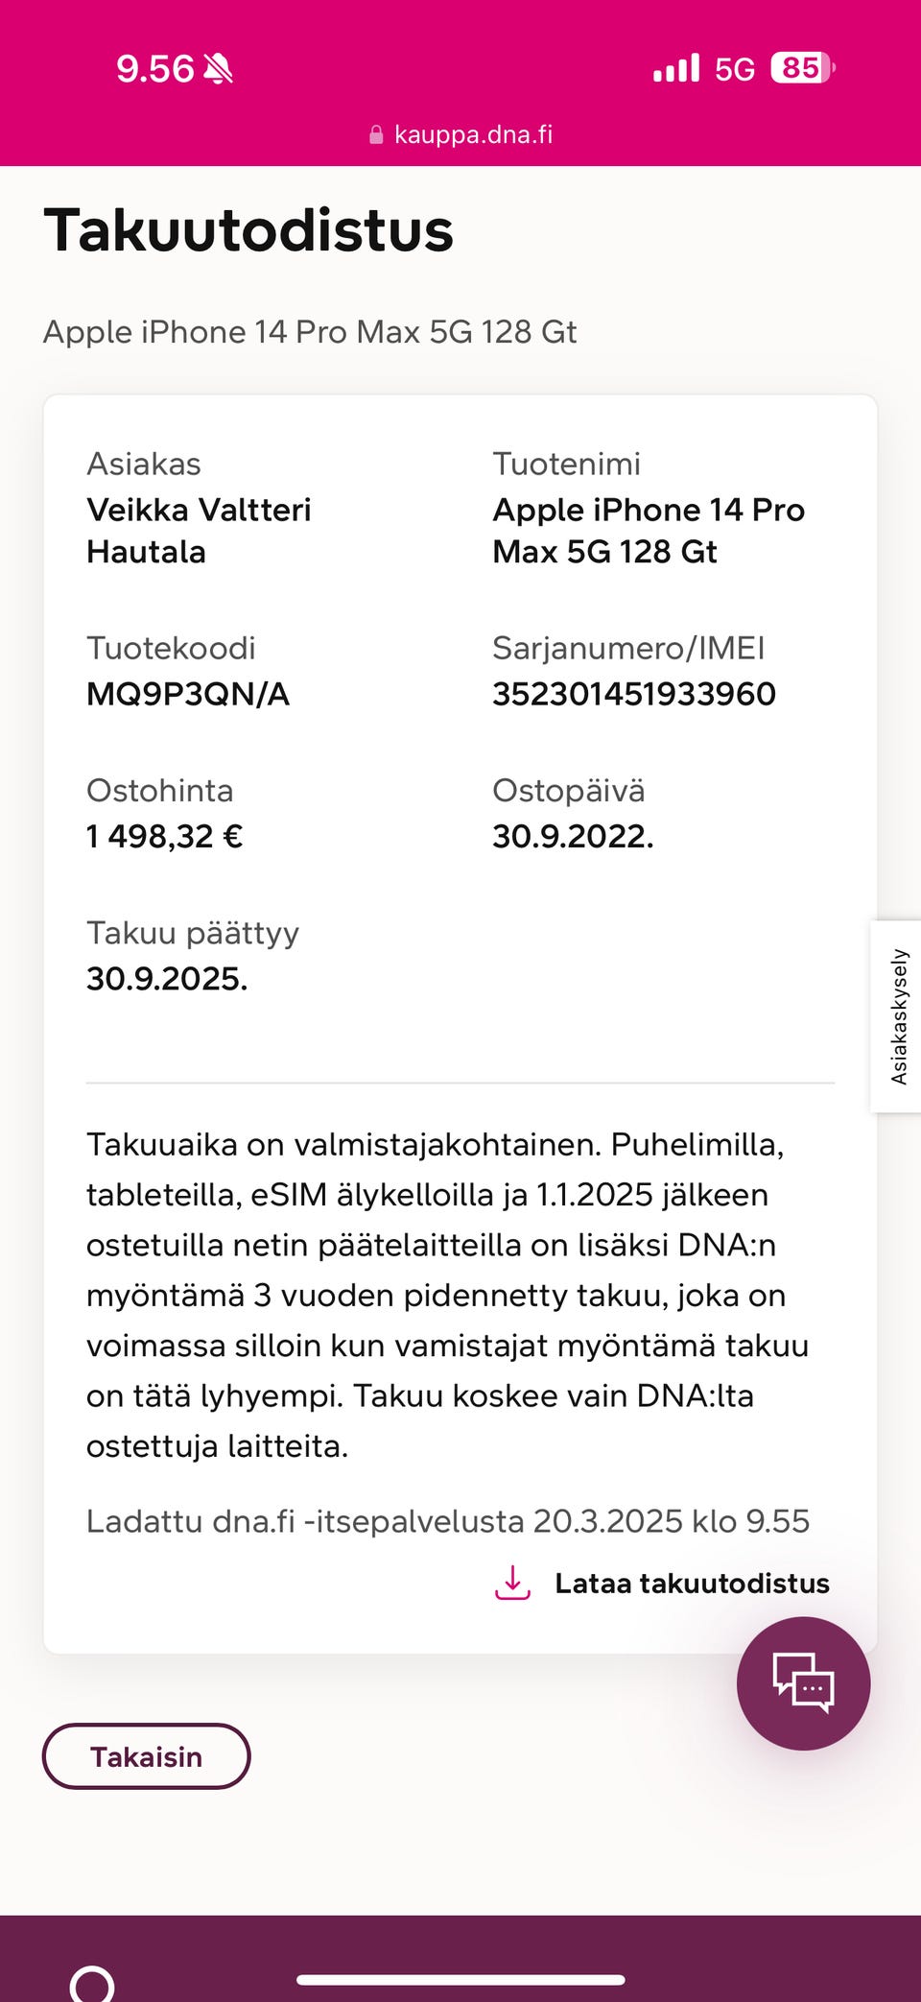
Task: Tap the product code MQ9P3QN/A
Action: [x=188, y=694]
